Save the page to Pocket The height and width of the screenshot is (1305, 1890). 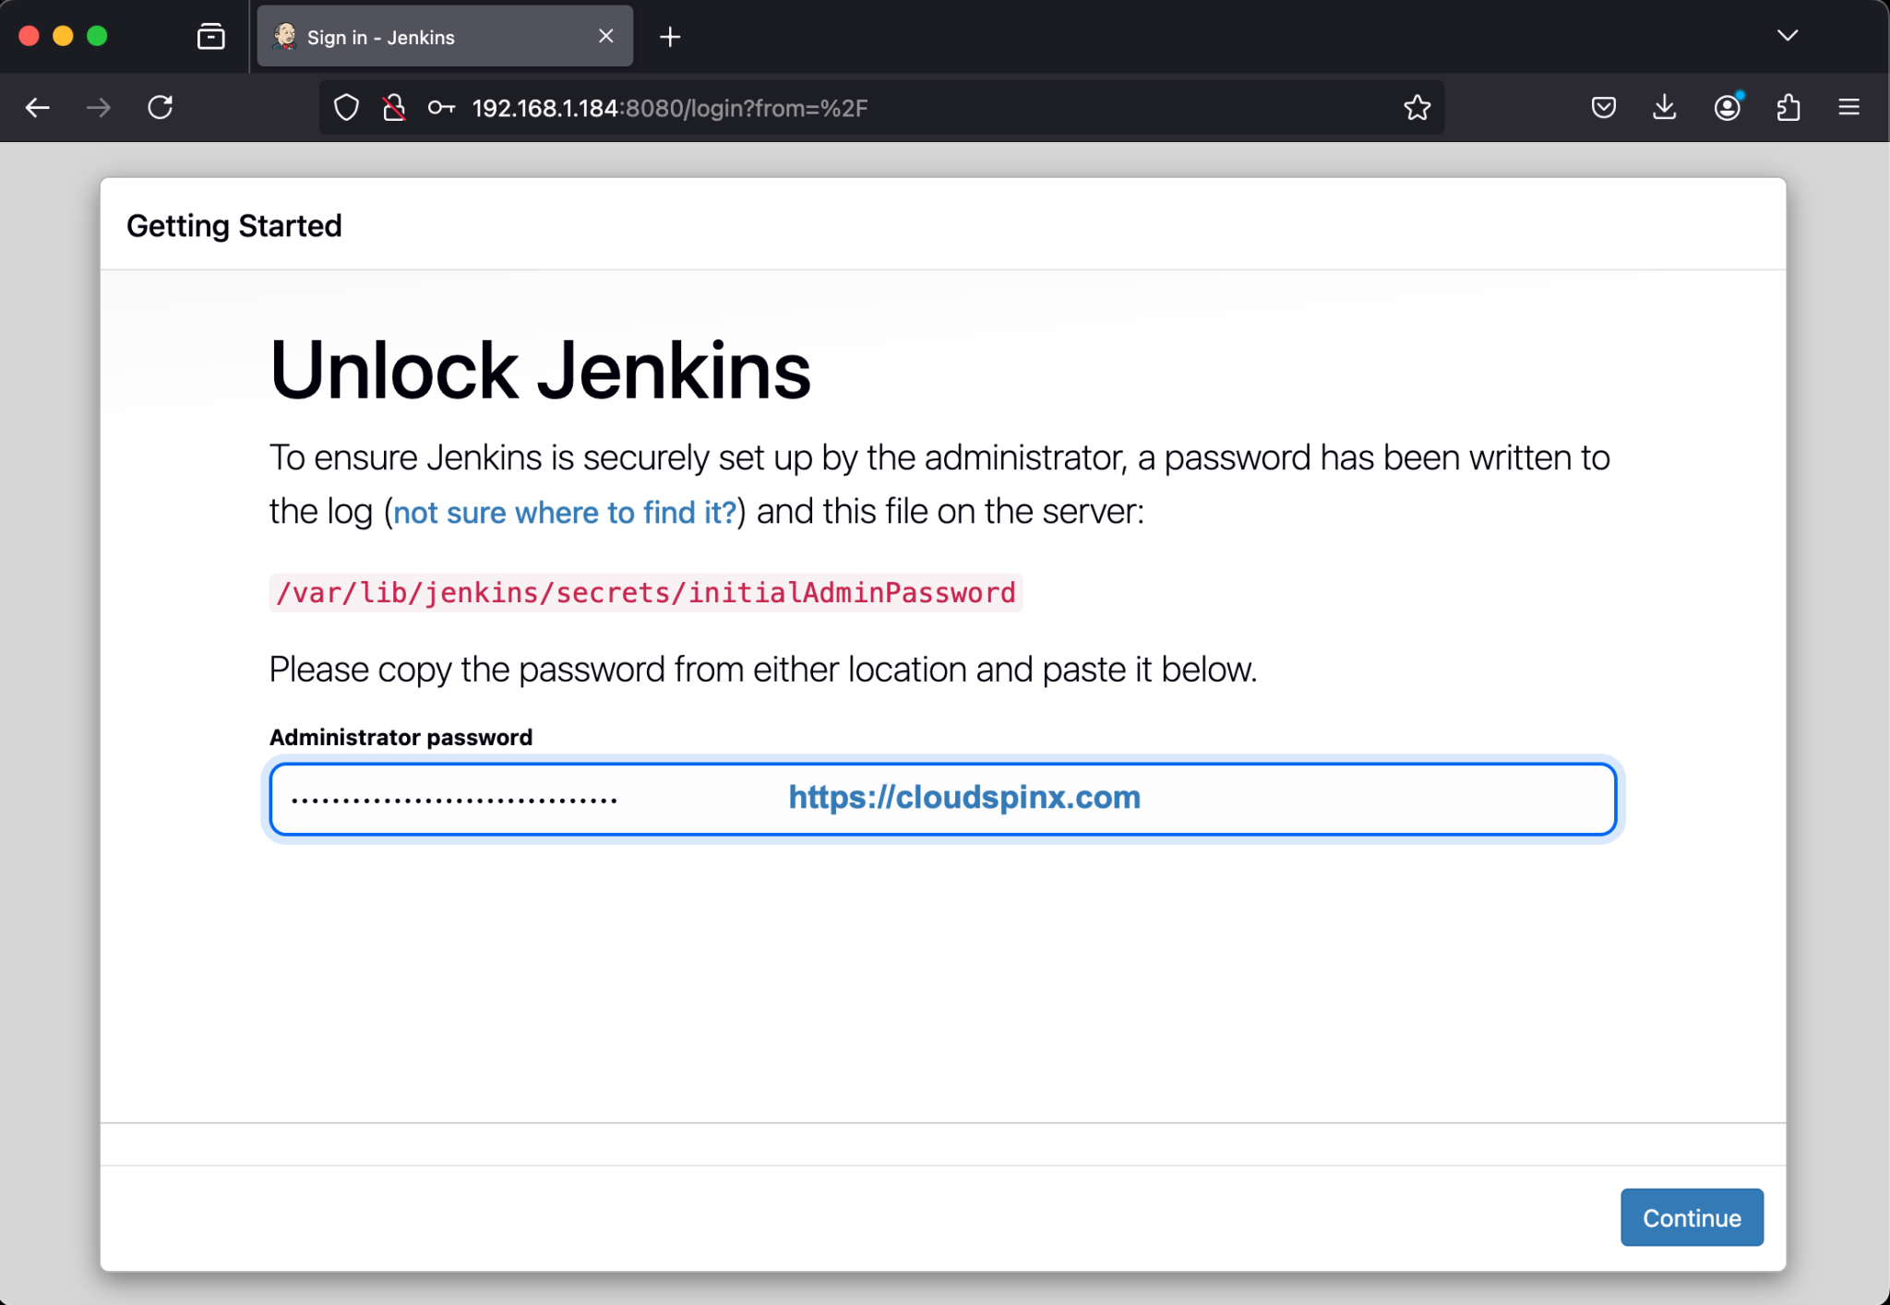pos(1603,107)
